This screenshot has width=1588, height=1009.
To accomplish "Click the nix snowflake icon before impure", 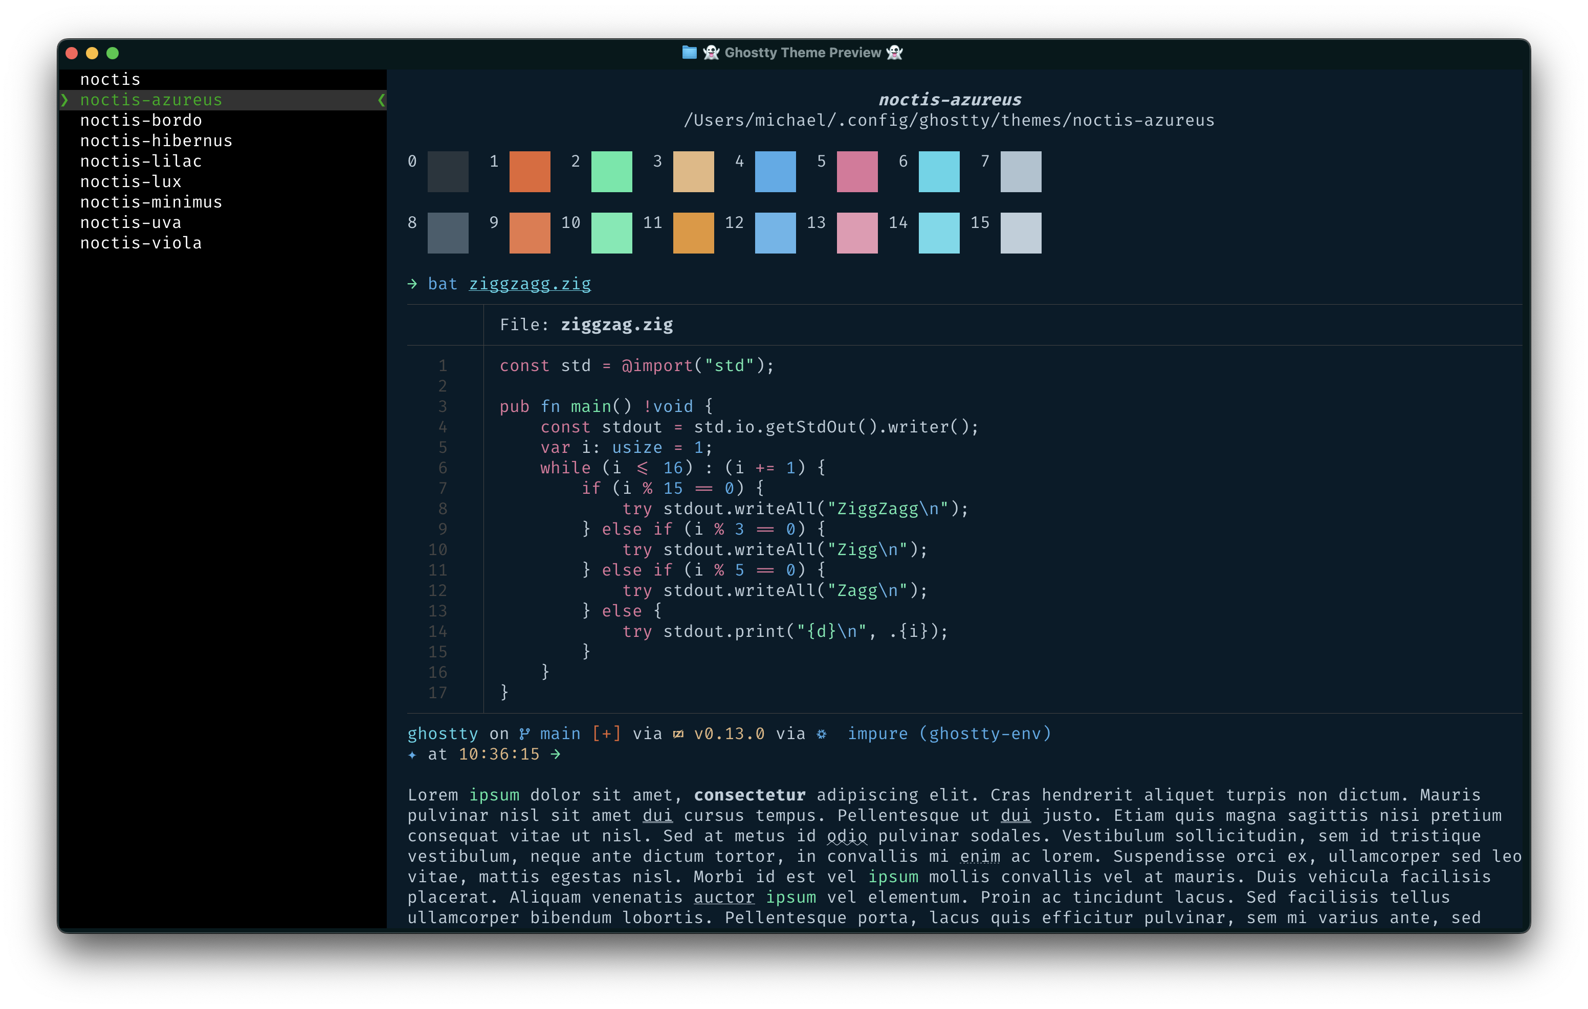I will 821,733.
